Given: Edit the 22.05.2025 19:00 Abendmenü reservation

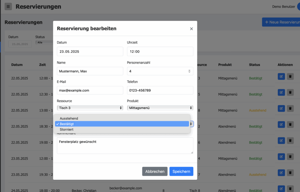Looking at the screenshot, I should (x=281, y=141).
